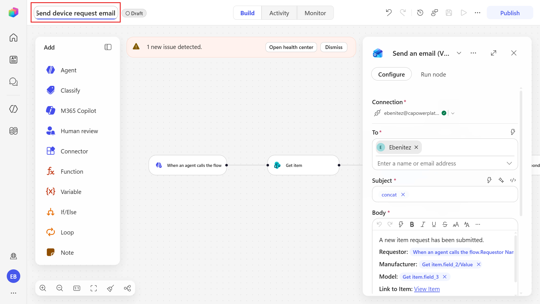The height and width of the screenshot is (304, 540).
Task: Fit the flow to screen
Action: coord(94,288)
